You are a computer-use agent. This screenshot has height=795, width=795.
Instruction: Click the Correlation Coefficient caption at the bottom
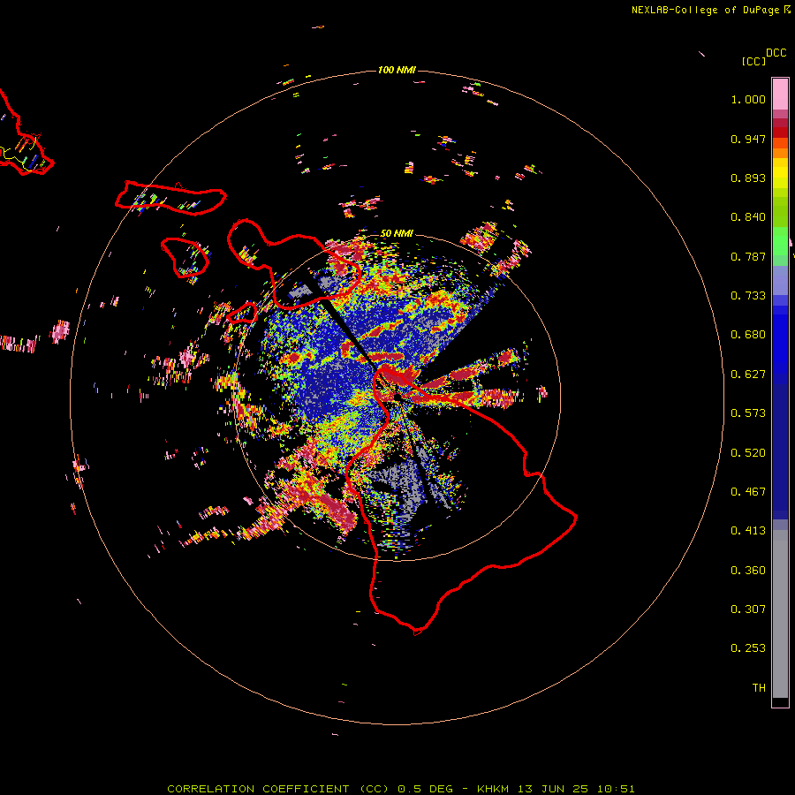(400, 789)
